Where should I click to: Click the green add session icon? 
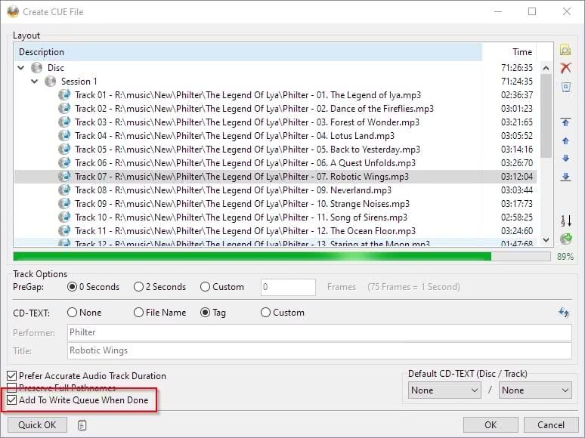click(566, 239)
